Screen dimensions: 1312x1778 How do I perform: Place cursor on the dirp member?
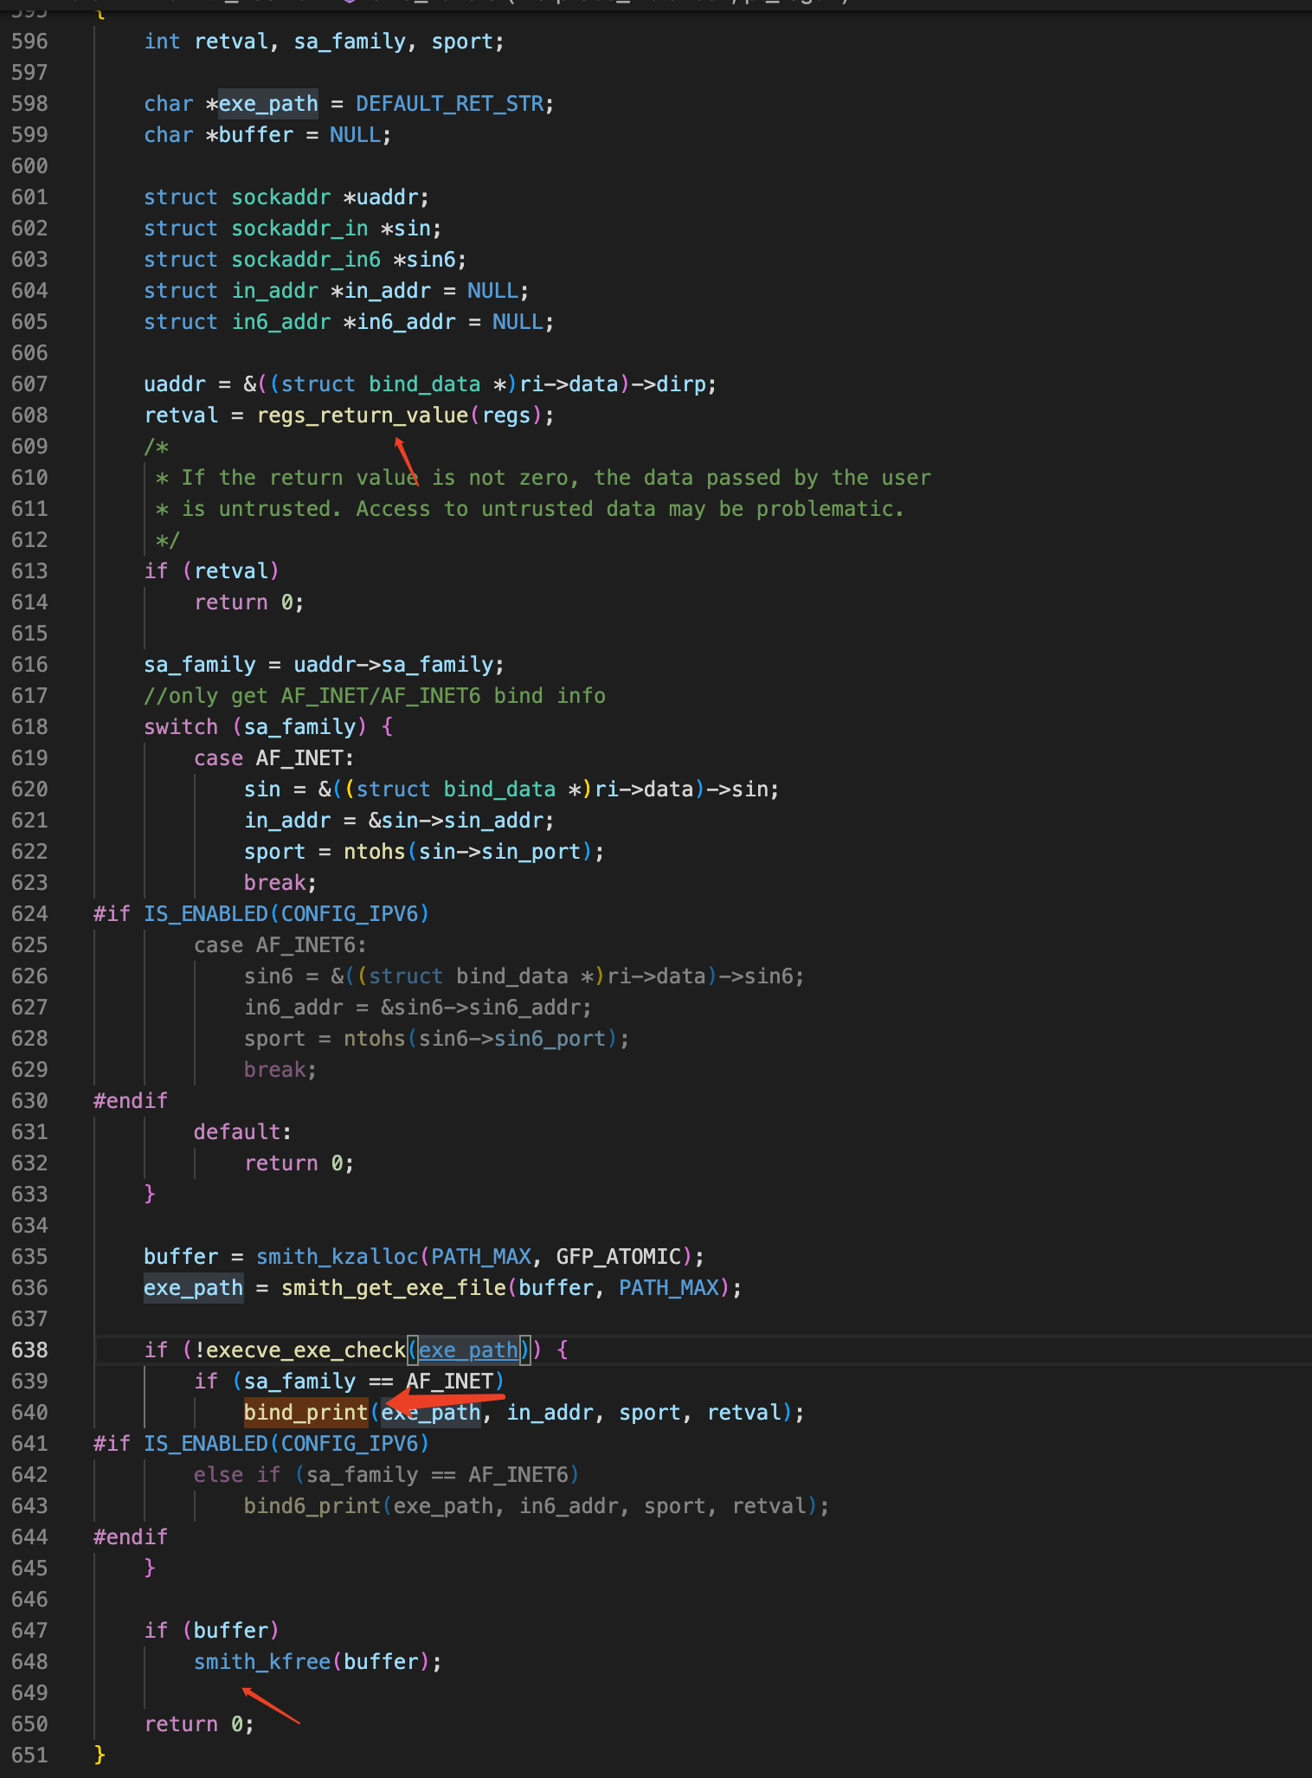(681, 384)
